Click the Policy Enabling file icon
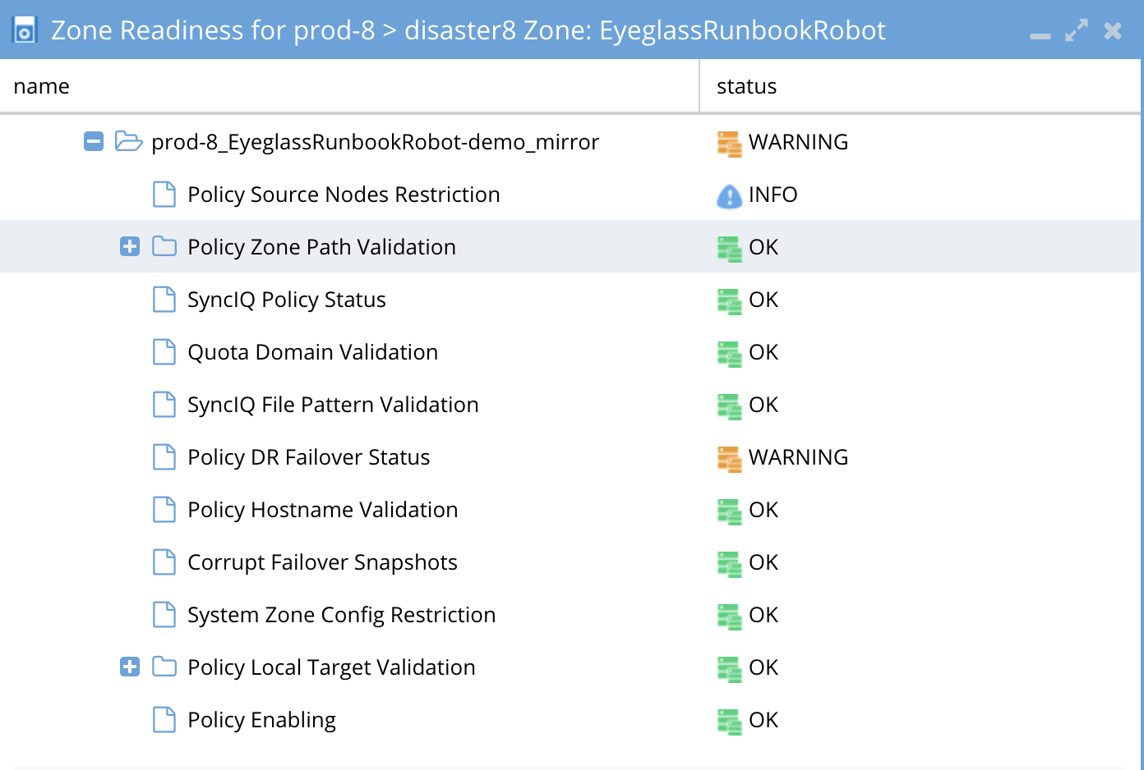This screenshot has width=1144, height=770. click(164, 720)
